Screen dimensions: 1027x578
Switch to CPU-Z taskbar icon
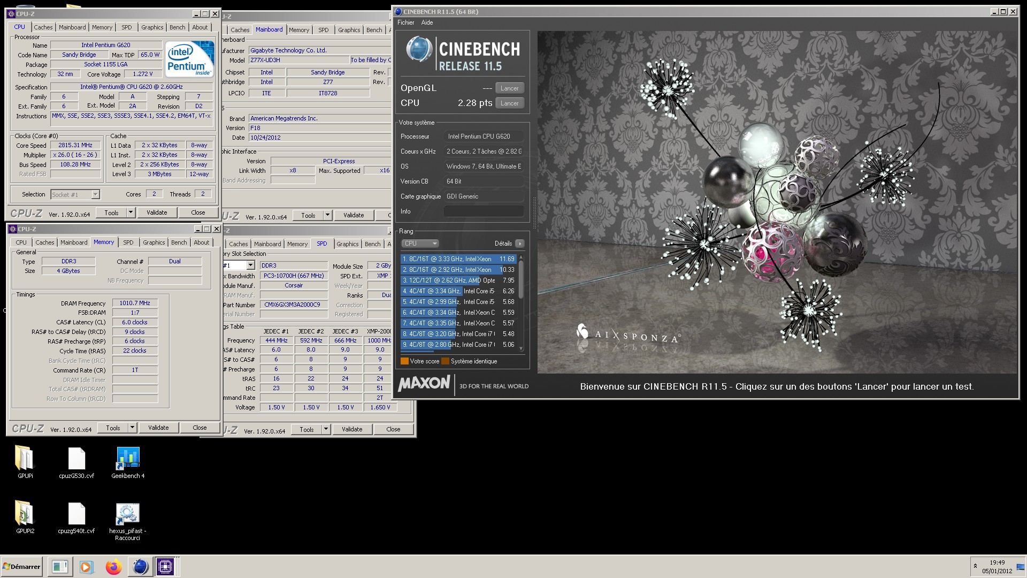[x=165, y=567]
